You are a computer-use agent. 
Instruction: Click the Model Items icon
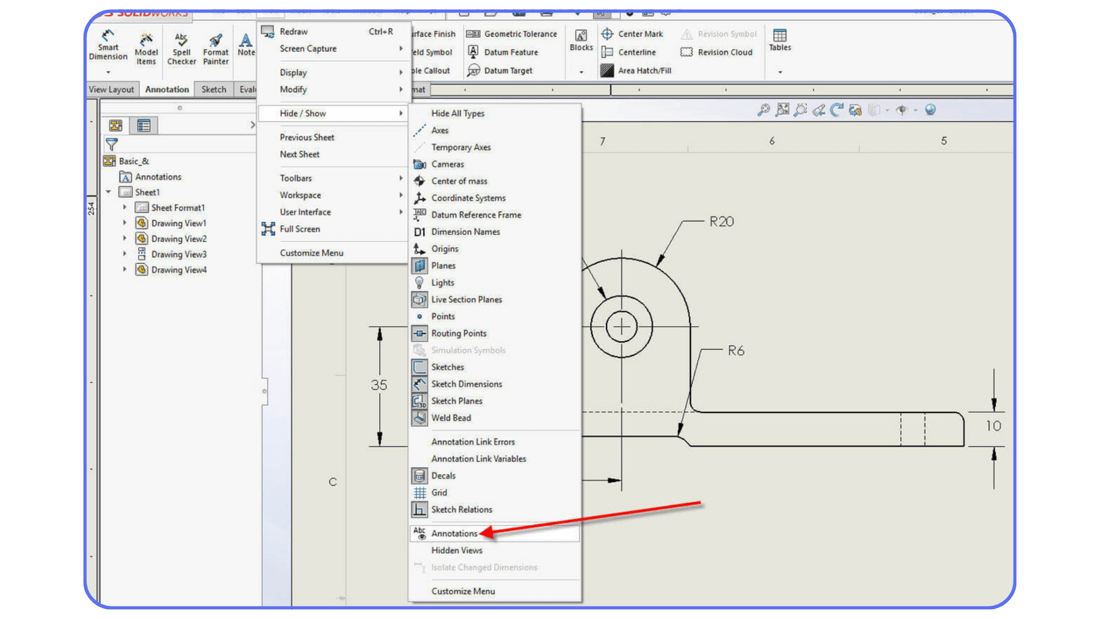click(x=146, y=46)
